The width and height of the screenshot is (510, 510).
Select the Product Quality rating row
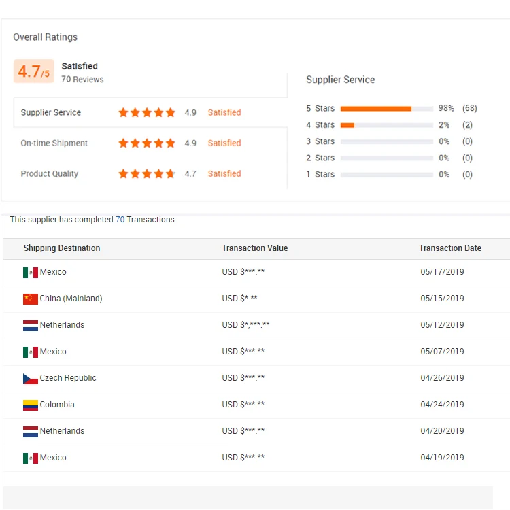(x=50, y=174)
